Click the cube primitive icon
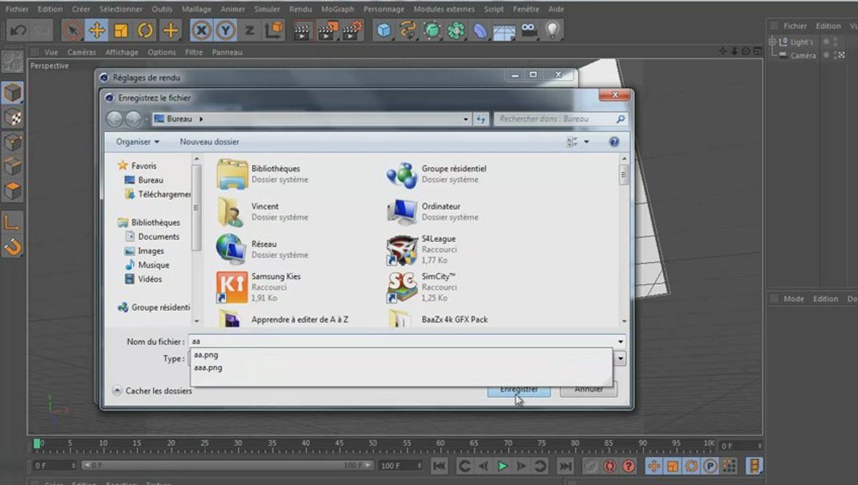The width and height of the screenshot is (858, 485). pyautogui.click(x=384, y=30)
